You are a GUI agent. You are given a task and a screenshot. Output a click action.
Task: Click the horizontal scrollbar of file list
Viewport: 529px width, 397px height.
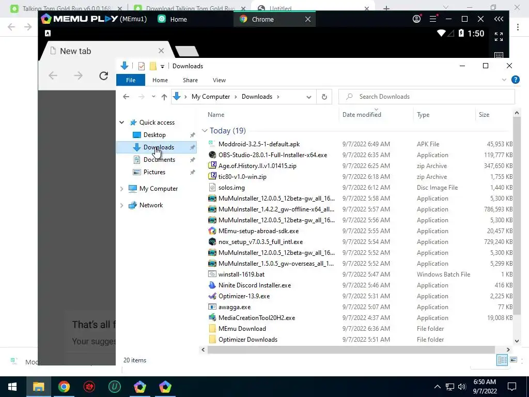351,350
